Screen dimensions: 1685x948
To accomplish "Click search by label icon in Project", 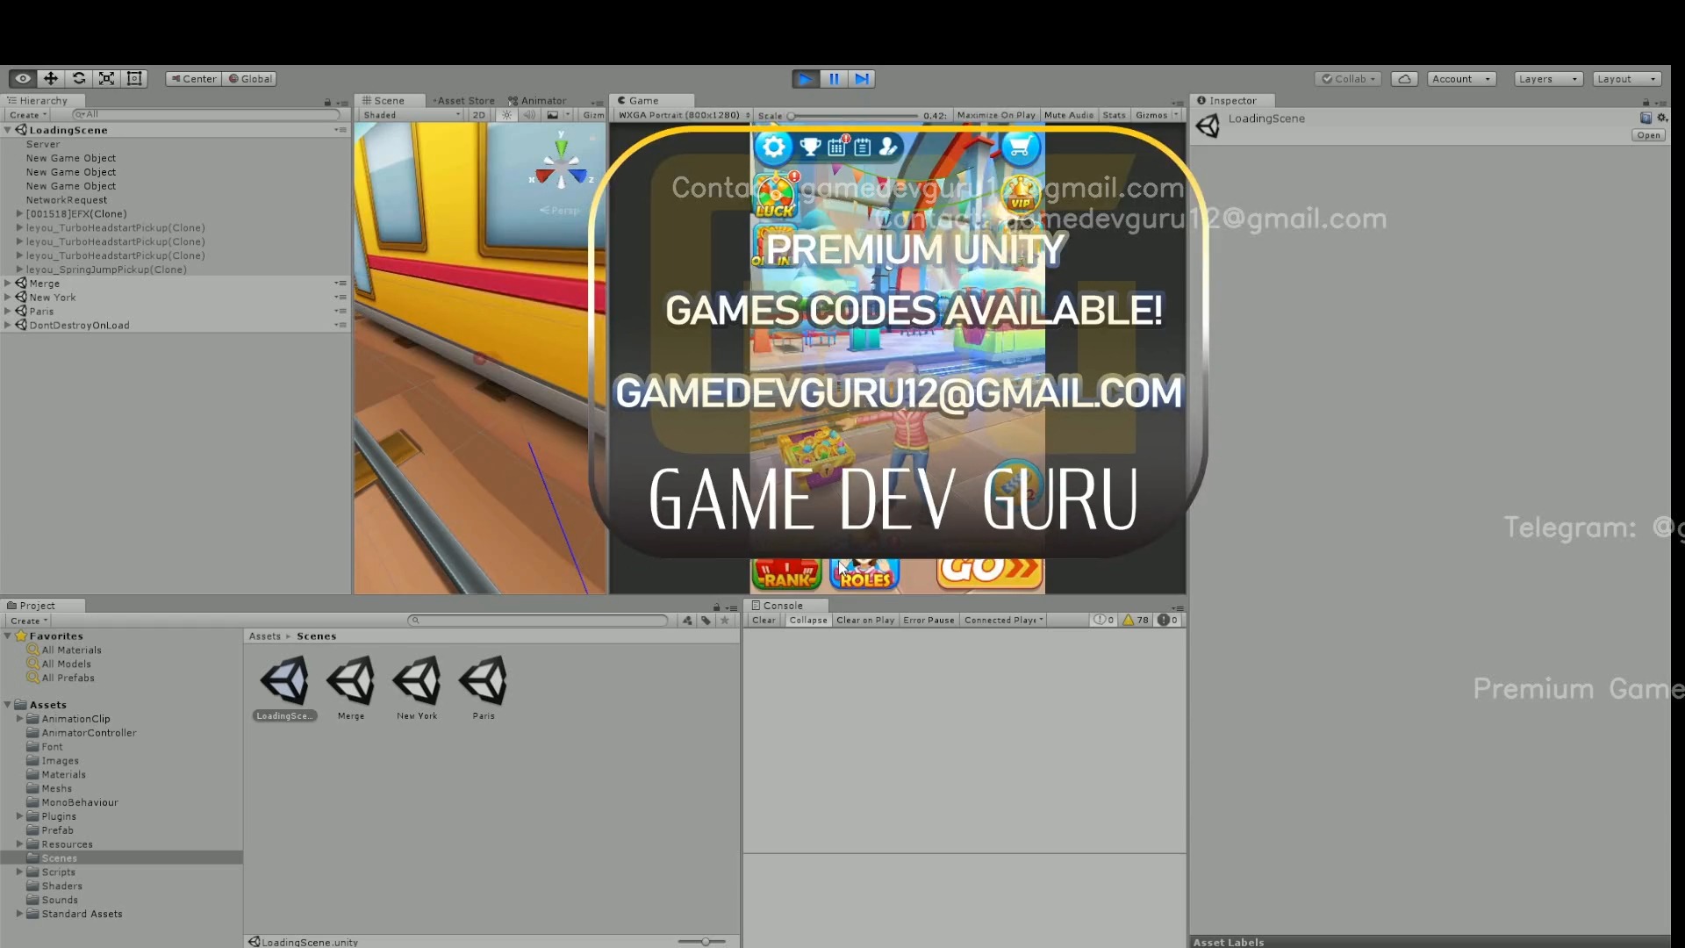I will pos(706,620).
